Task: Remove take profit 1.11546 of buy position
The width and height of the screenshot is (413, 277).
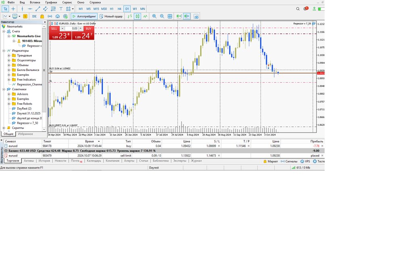Action: point(248,146)
